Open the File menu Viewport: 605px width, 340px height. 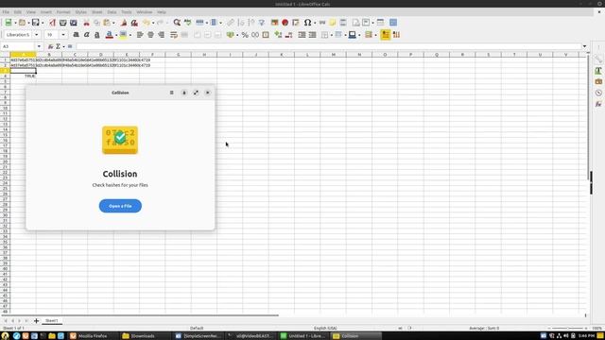[6, 12]
